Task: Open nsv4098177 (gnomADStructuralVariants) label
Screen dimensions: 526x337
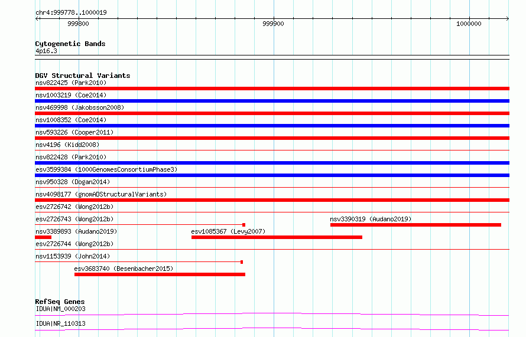Action: (101, 194)
